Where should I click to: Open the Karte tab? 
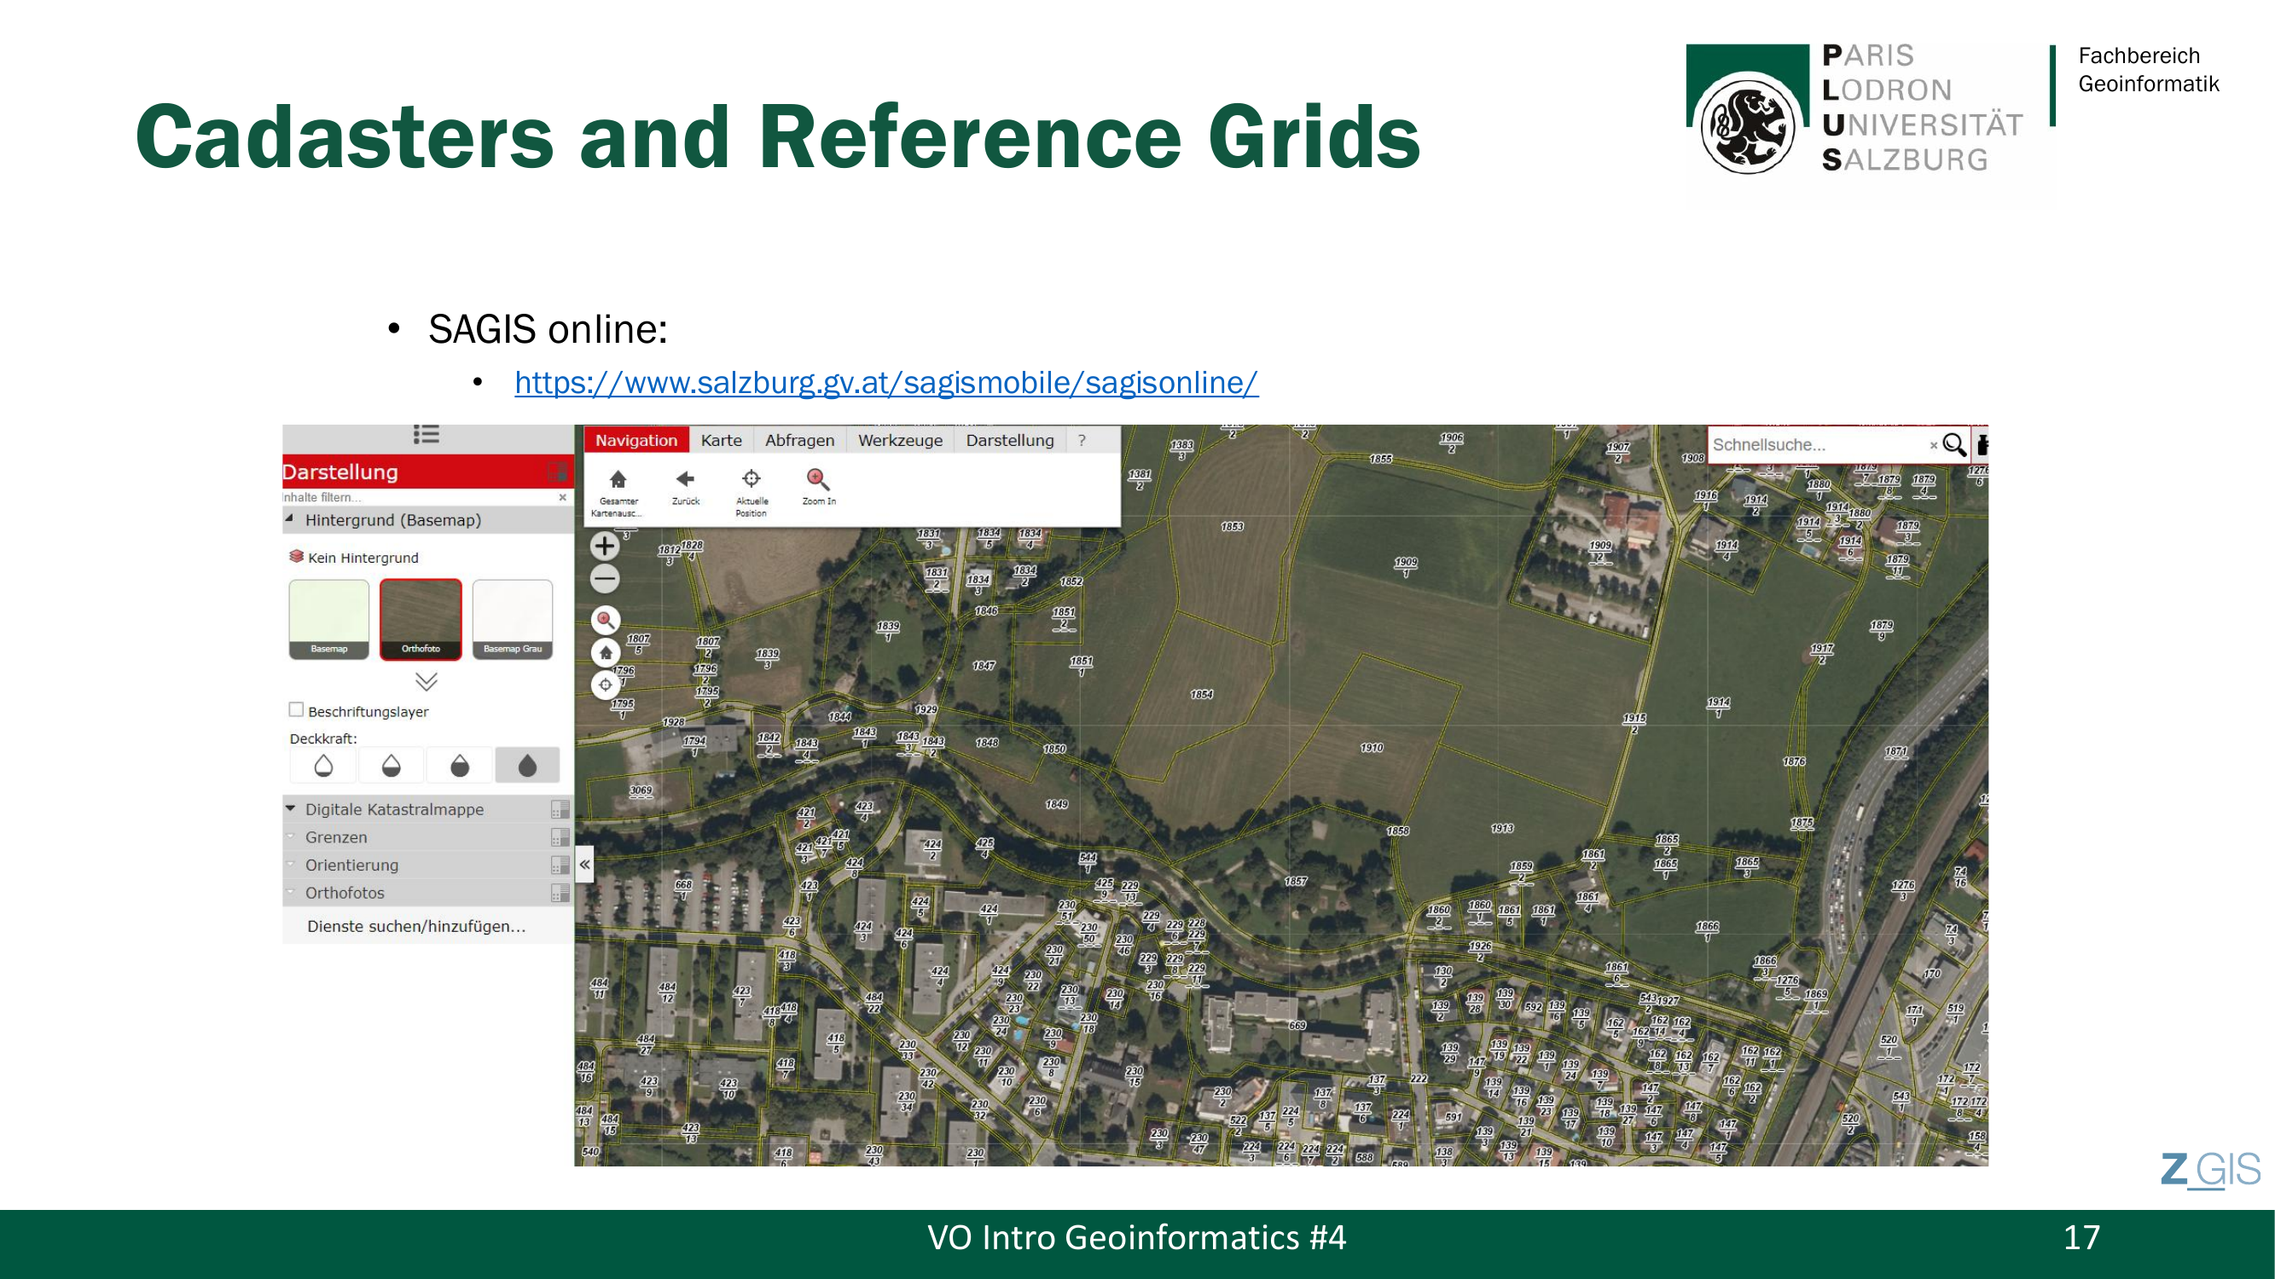721,440
